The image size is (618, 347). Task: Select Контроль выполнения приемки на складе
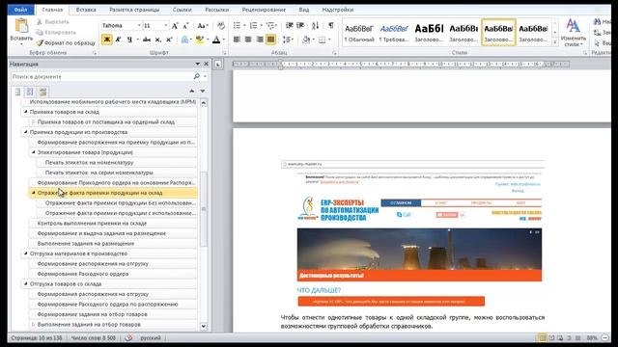pyautogui.click(x=113, y=223)
